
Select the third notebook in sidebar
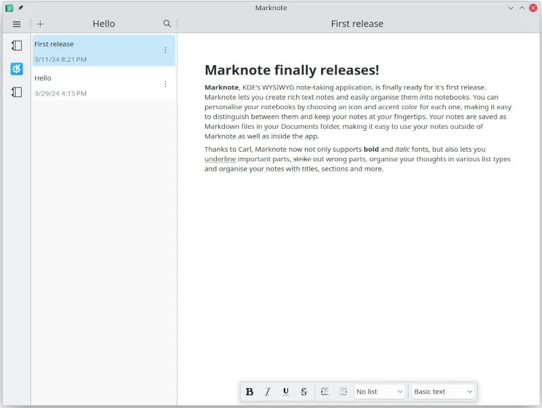click(17, 91)
